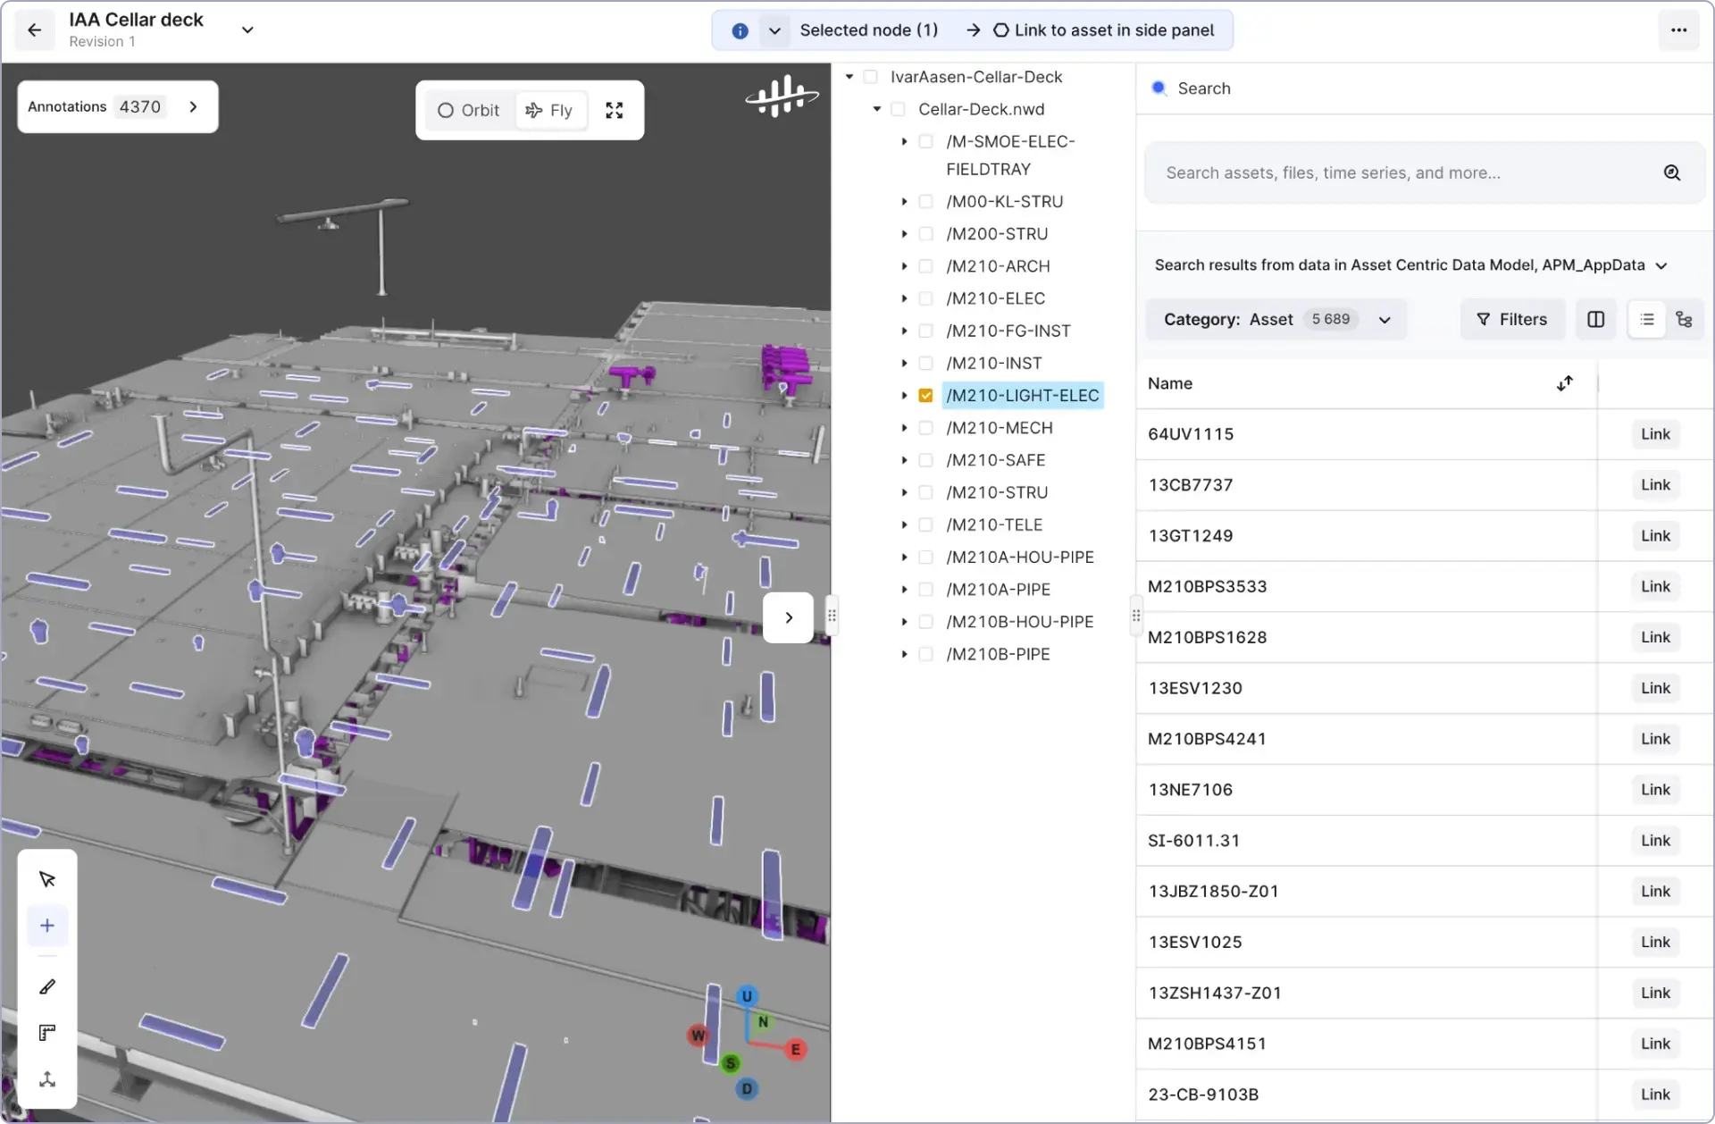Sort by Name with the sort arrows
The width and height of the screenshot is (1715, 1124).
click(1565, 383)
